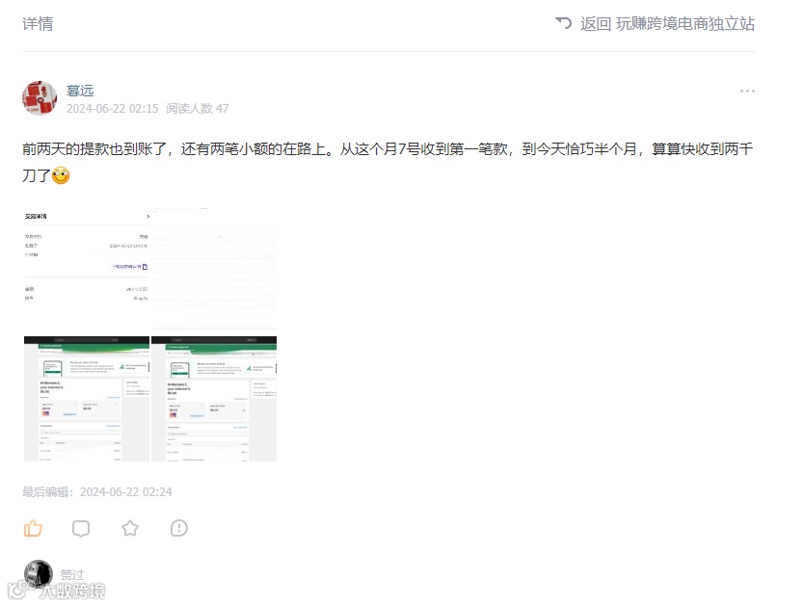Open the comment speech-bubble icon
This screenshot has width=804, height=606.
81,528
